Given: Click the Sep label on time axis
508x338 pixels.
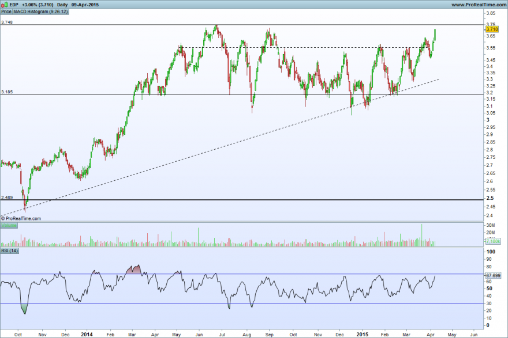Looking at the screenshot, I should (x=270, y=335).
